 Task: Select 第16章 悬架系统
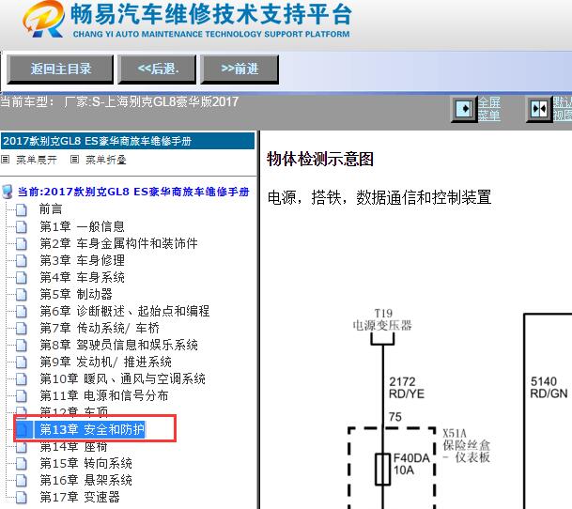tap(85, 480)
